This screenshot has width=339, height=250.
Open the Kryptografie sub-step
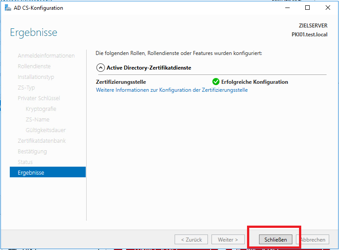[x=41, y=109]
